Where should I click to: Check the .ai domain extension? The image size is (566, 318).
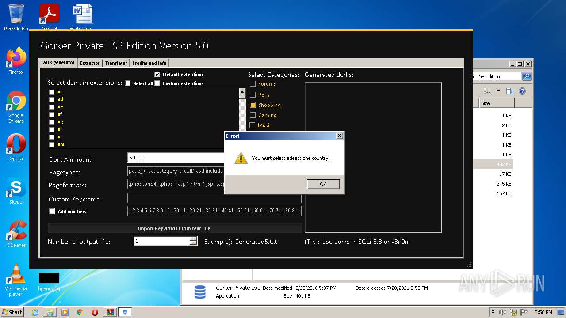pyautogui.click(x=52, y=129)
